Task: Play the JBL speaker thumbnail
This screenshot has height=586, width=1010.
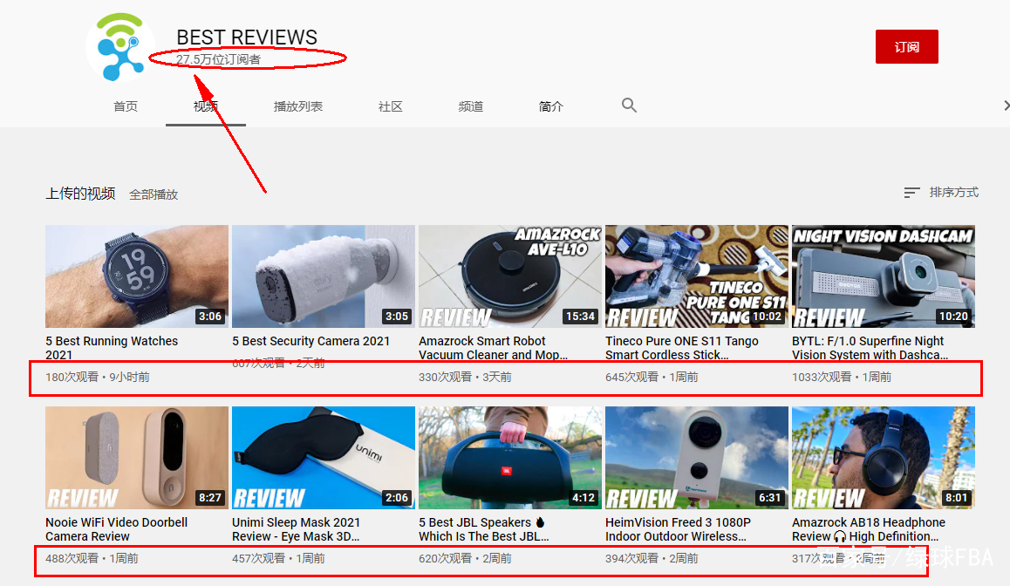Action: coord(510,458)
